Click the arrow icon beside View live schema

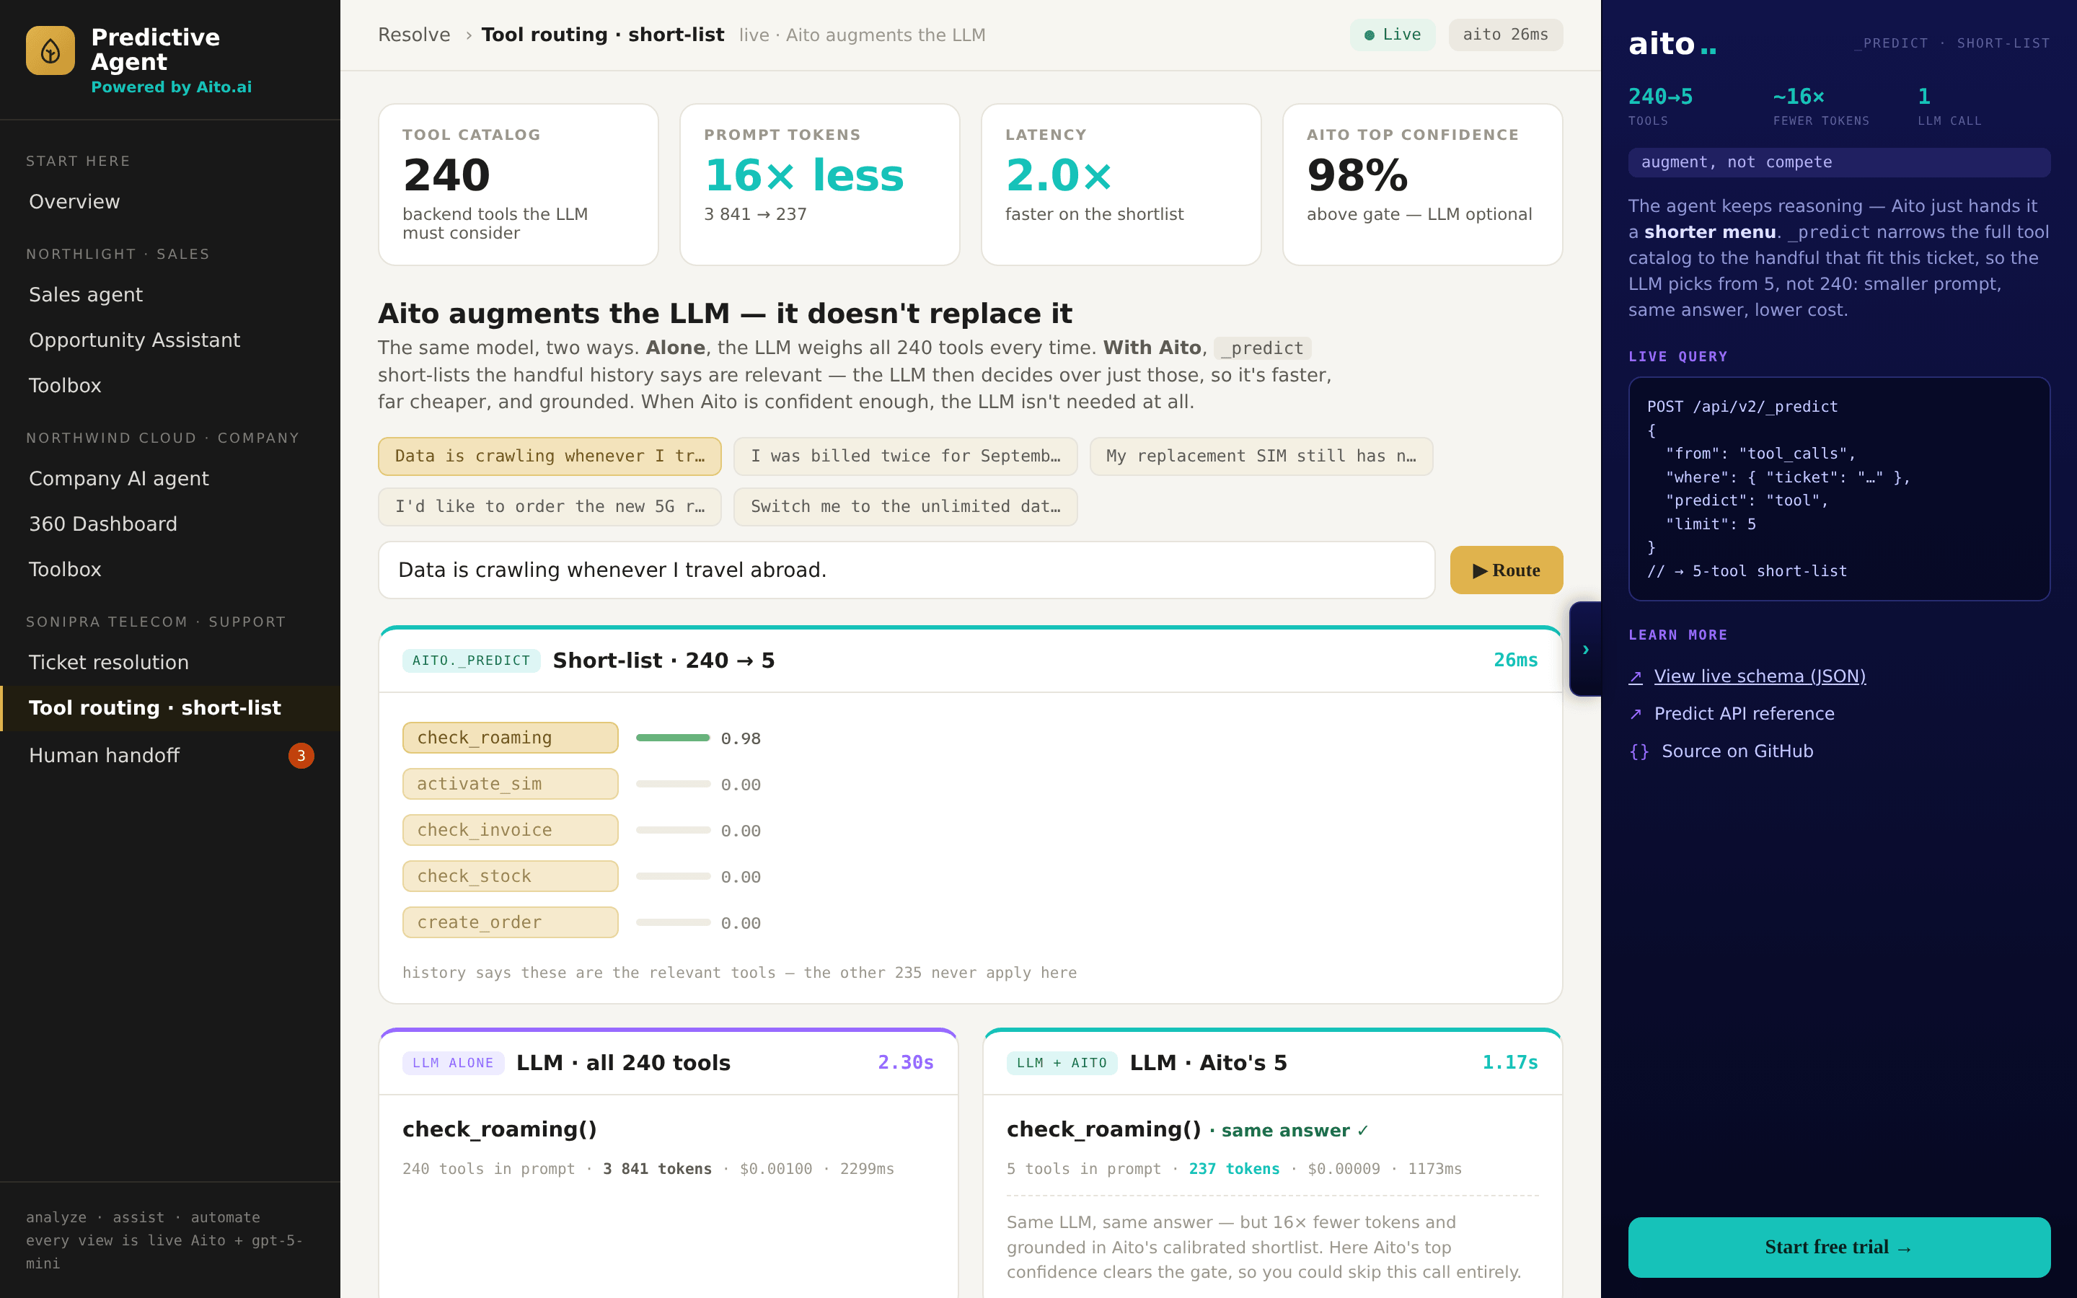point(1636,676)
